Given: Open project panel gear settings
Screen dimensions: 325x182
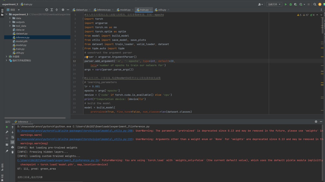Looking at the screenshot, I should (x=63, y=10).
